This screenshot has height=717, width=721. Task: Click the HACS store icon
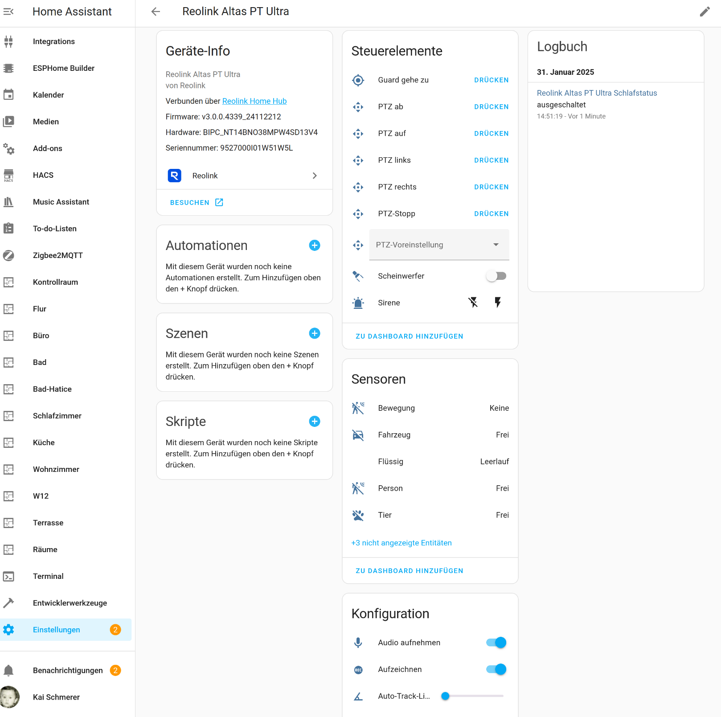click(x=8, y=175)
